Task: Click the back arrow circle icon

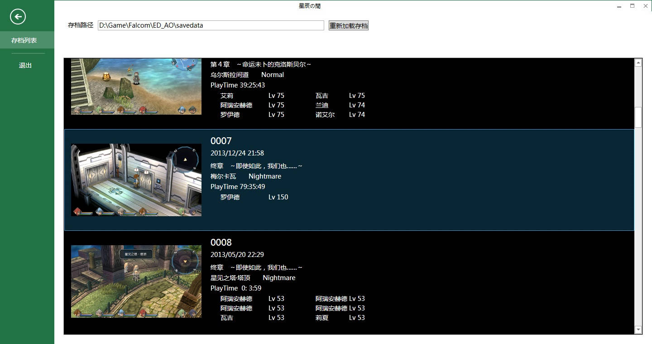Action: point(18,17)
